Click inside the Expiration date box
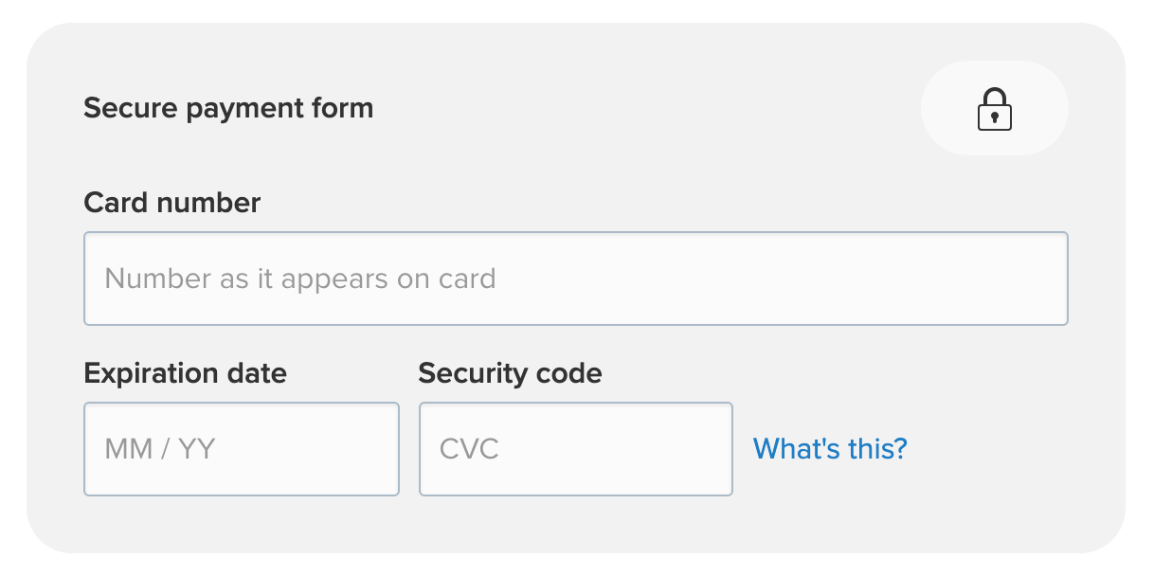 coord(242,448)
